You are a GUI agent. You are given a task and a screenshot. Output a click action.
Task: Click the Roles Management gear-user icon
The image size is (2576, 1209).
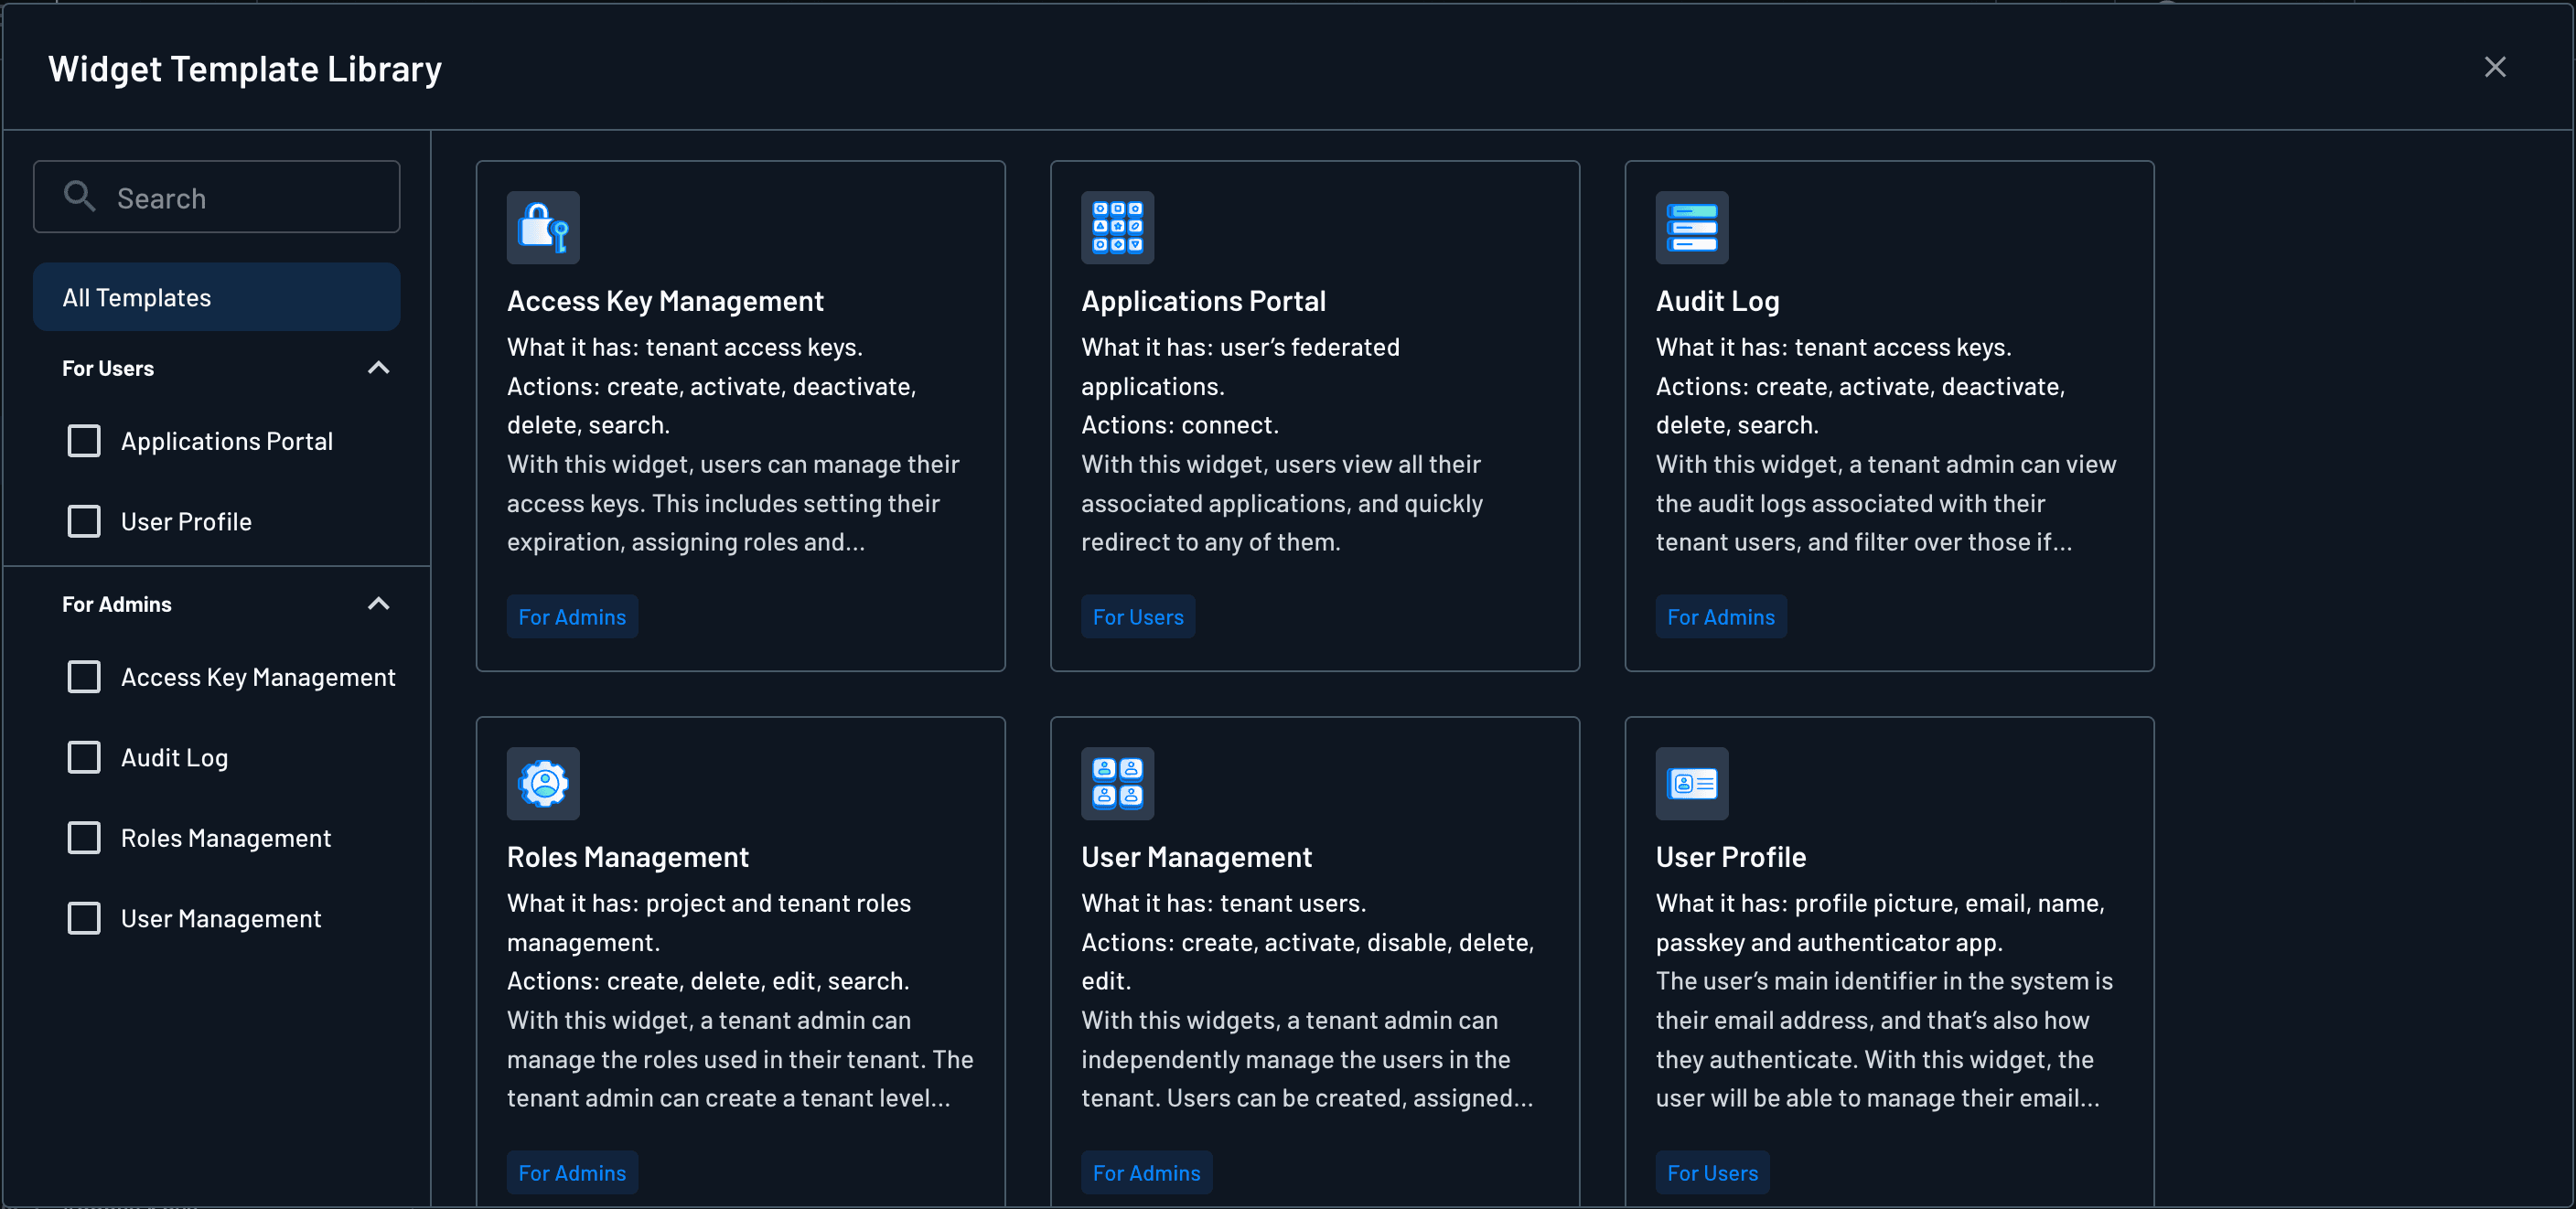[x=543, y=784]
